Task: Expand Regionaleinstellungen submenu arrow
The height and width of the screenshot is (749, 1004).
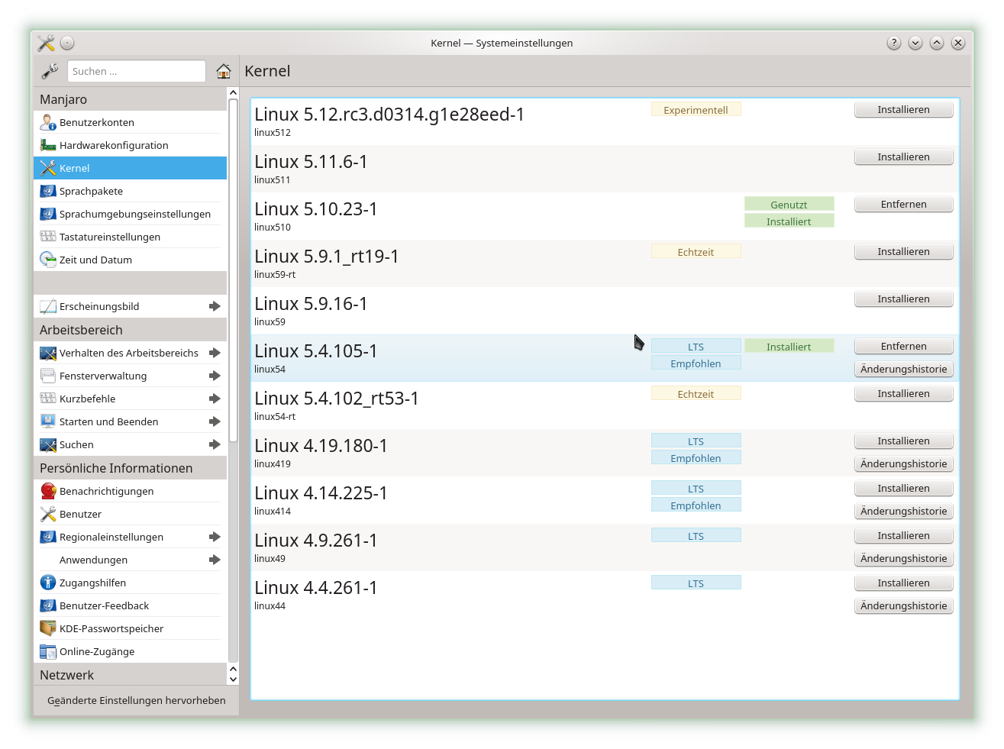Action: pos(215,537)
